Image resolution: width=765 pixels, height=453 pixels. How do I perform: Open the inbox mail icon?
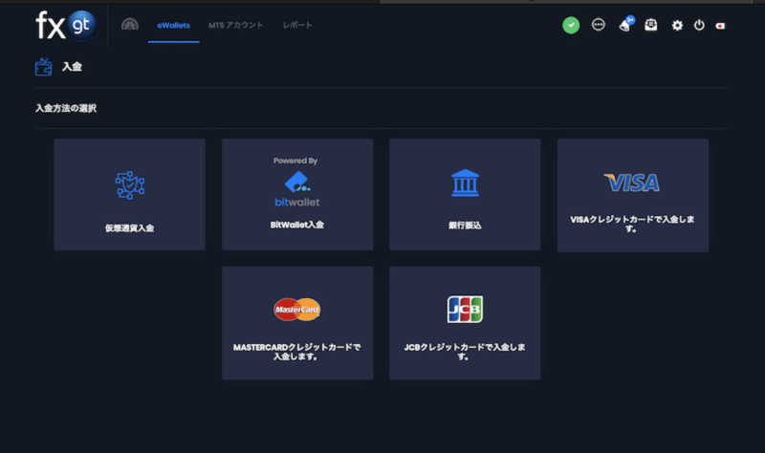tap(651, 25)
